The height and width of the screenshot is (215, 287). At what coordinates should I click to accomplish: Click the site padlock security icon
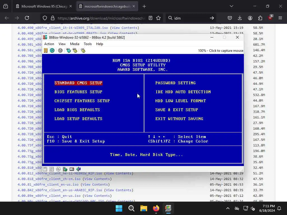click(53, 18)
